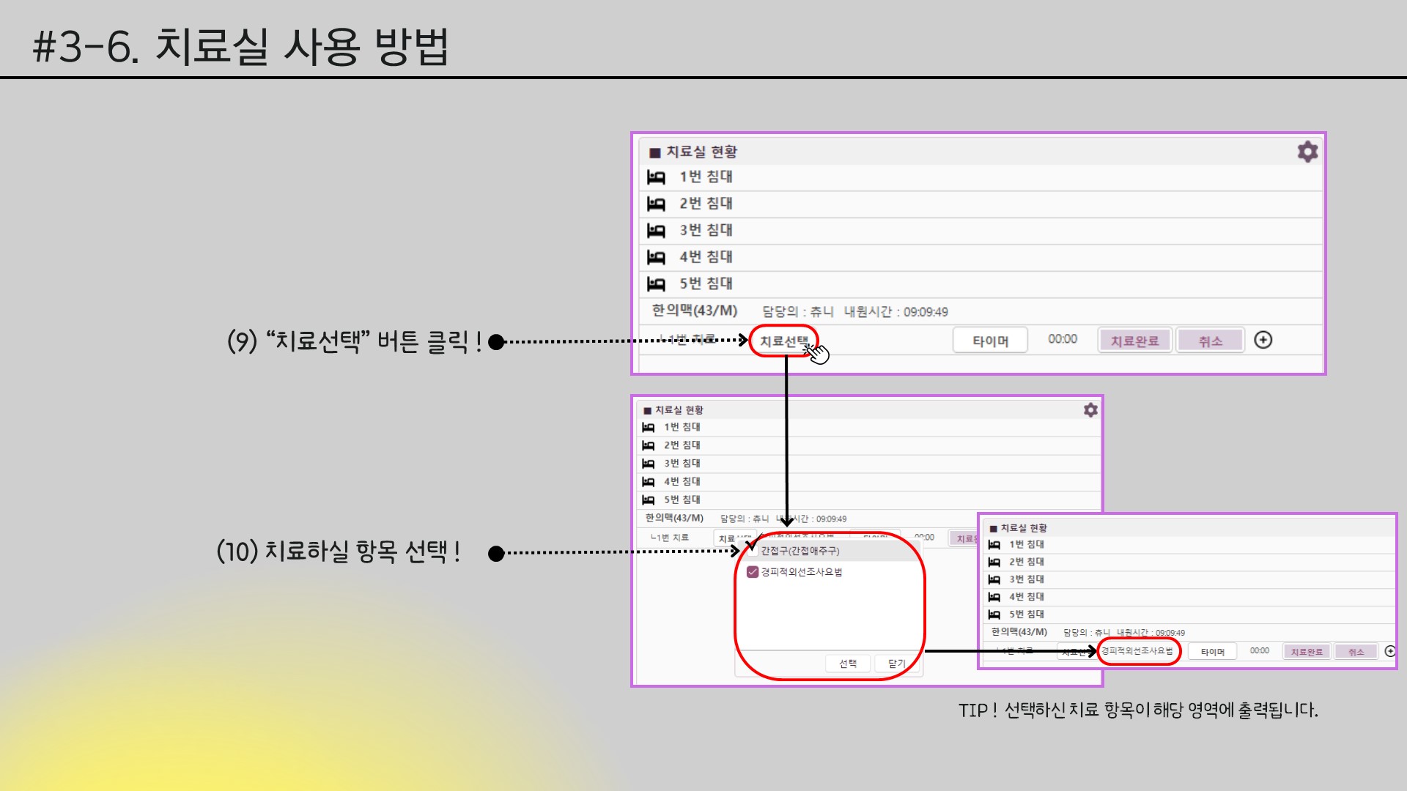Open settings gear in top treatment room panel

pyautogui.click(x=1307, y=152)
